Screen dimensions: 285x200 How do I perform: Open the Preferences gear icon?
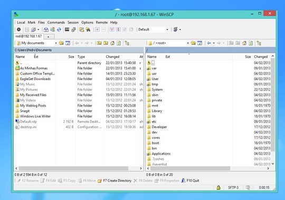(x=18, y=30)
